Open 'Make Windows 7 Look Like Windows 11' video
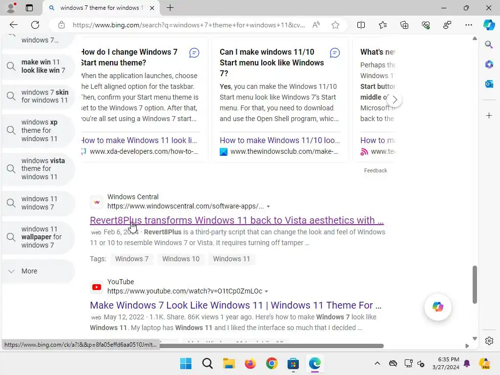This screenshot has height=375, width=500. click(236, 305)
